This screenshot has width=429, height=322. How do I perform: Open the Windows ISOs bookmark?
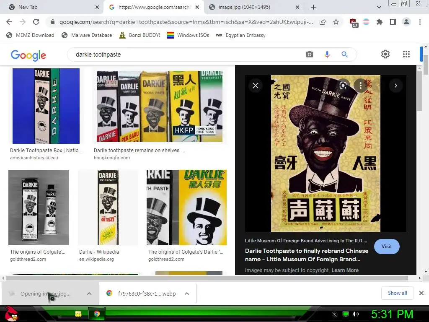(188, 35)
